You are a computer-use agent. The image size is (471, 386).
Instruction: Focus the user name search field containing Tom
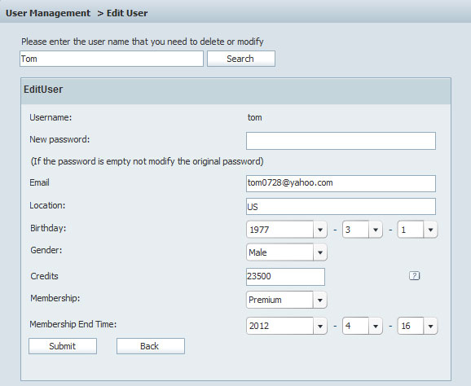[x=112, y=59]
